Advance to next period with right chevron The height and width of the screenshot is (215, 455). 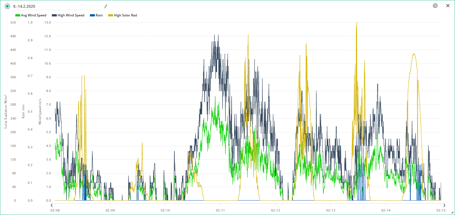pyautogui.click(x=444, y=205)
